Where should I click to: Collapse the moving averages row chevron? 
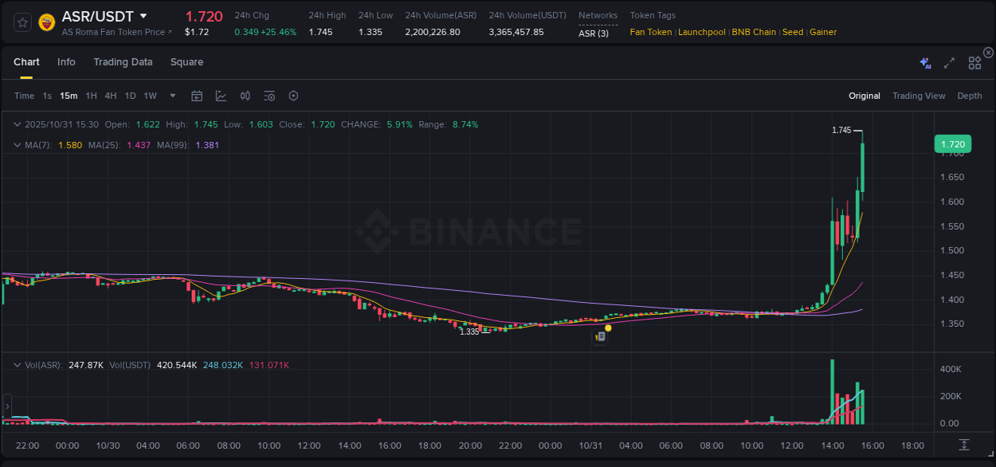coord(17,145)
